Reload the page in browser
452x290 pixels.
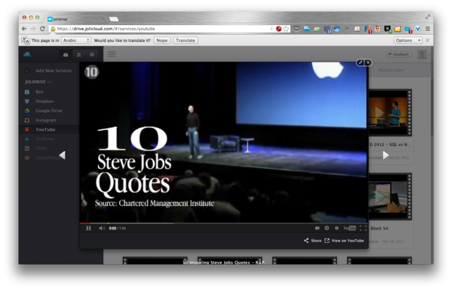[43, 28]
